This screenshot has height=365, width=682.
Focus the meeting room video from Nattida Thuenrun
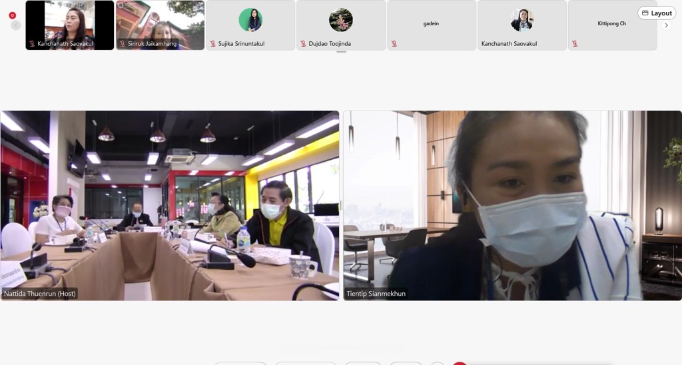(170, 200)
